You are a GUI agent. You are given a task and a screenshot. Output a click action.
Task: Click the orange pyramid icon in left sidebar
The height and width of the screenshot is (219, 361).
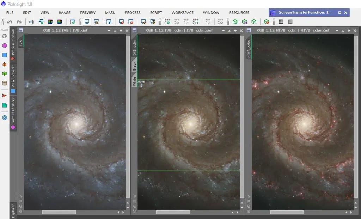(5, 65)
